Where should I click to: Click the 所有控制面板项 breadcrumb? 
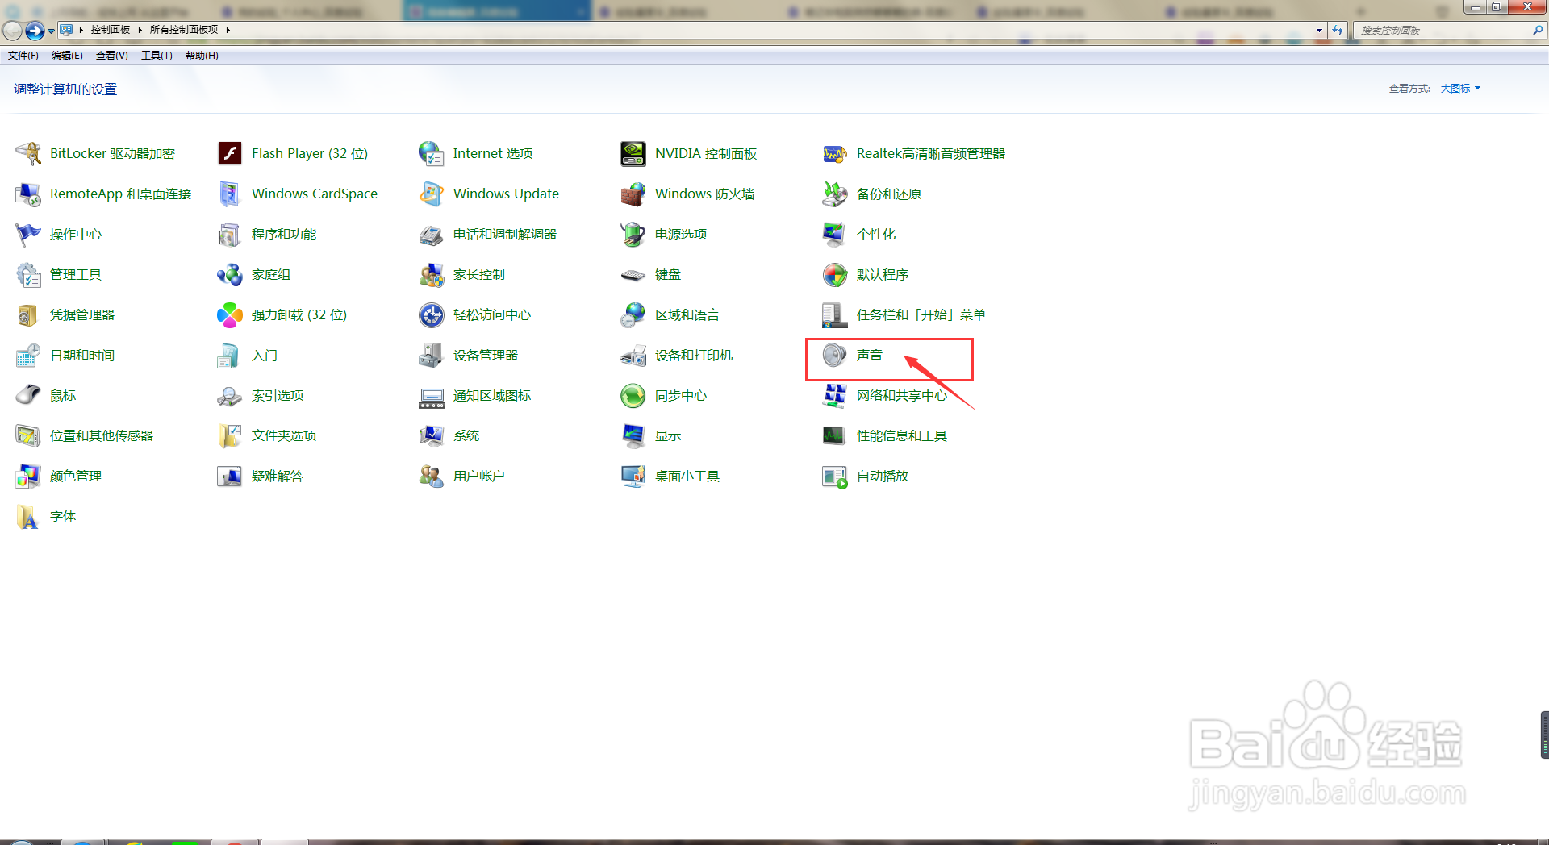coord(184,30)
